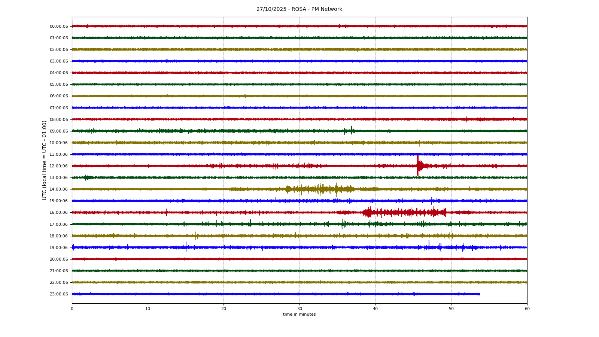The image size is (599, 337).
Task: Click the 14:00:06 olive trace tremor burst
Action: tap(319, 189)
